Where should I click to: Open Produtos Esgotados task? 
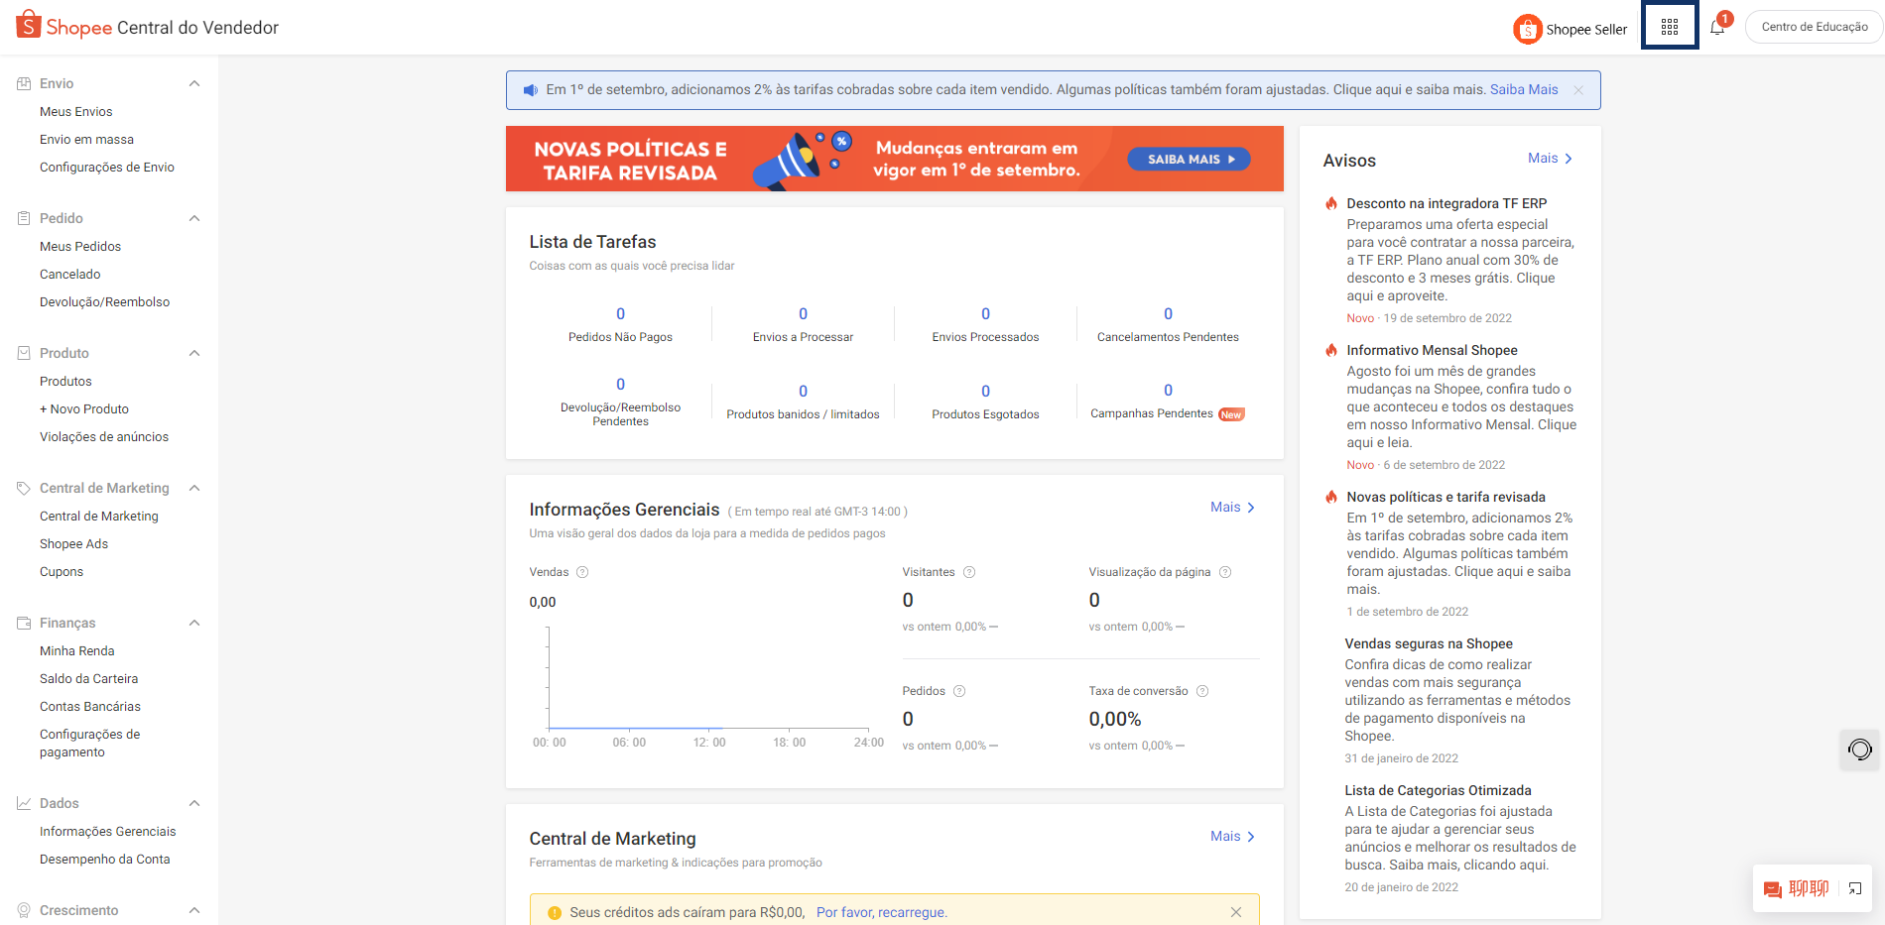pos(985,402)
